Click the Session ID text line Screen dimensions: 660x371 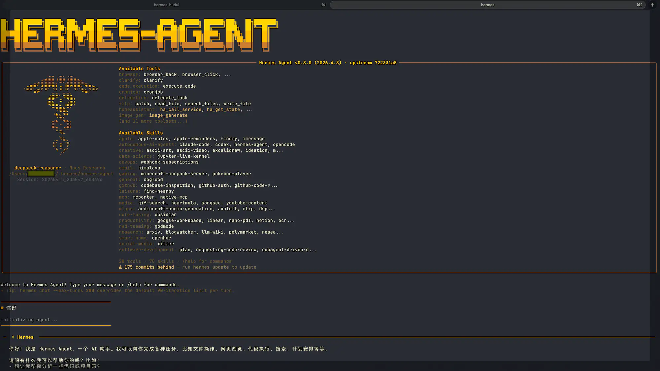coord(60,179)
